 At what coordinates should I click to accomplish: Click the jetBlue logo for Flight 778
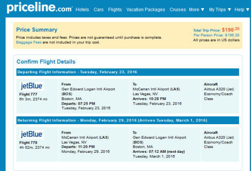point(31,135)
